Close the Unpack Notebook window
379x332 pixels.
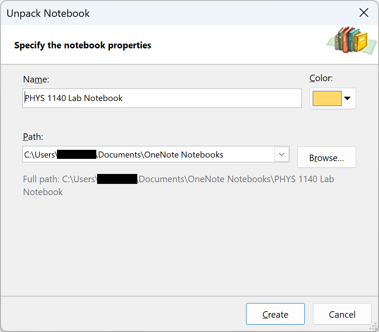click(363, 13)
